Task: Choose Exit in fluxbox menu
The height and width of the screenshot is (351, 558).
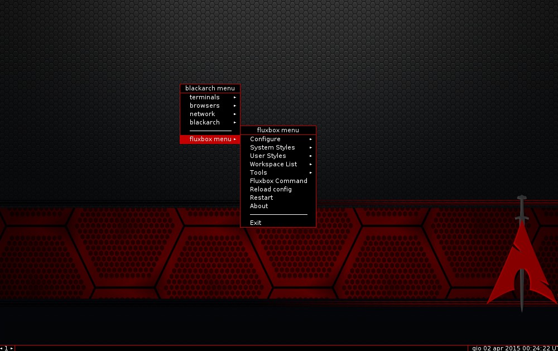Action: [x=278, y=223]
